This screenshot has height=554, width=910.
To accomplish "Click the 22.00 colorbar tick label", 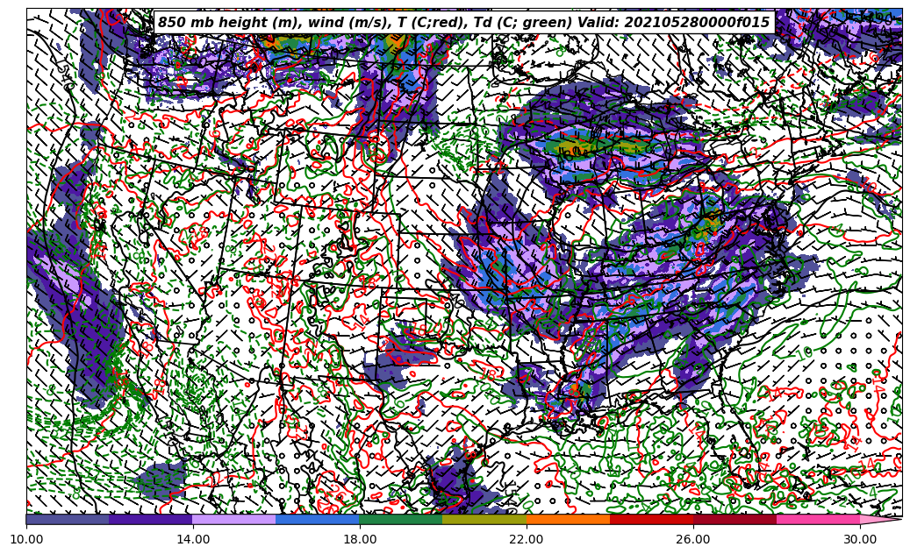I will click(x=527, y=540).
